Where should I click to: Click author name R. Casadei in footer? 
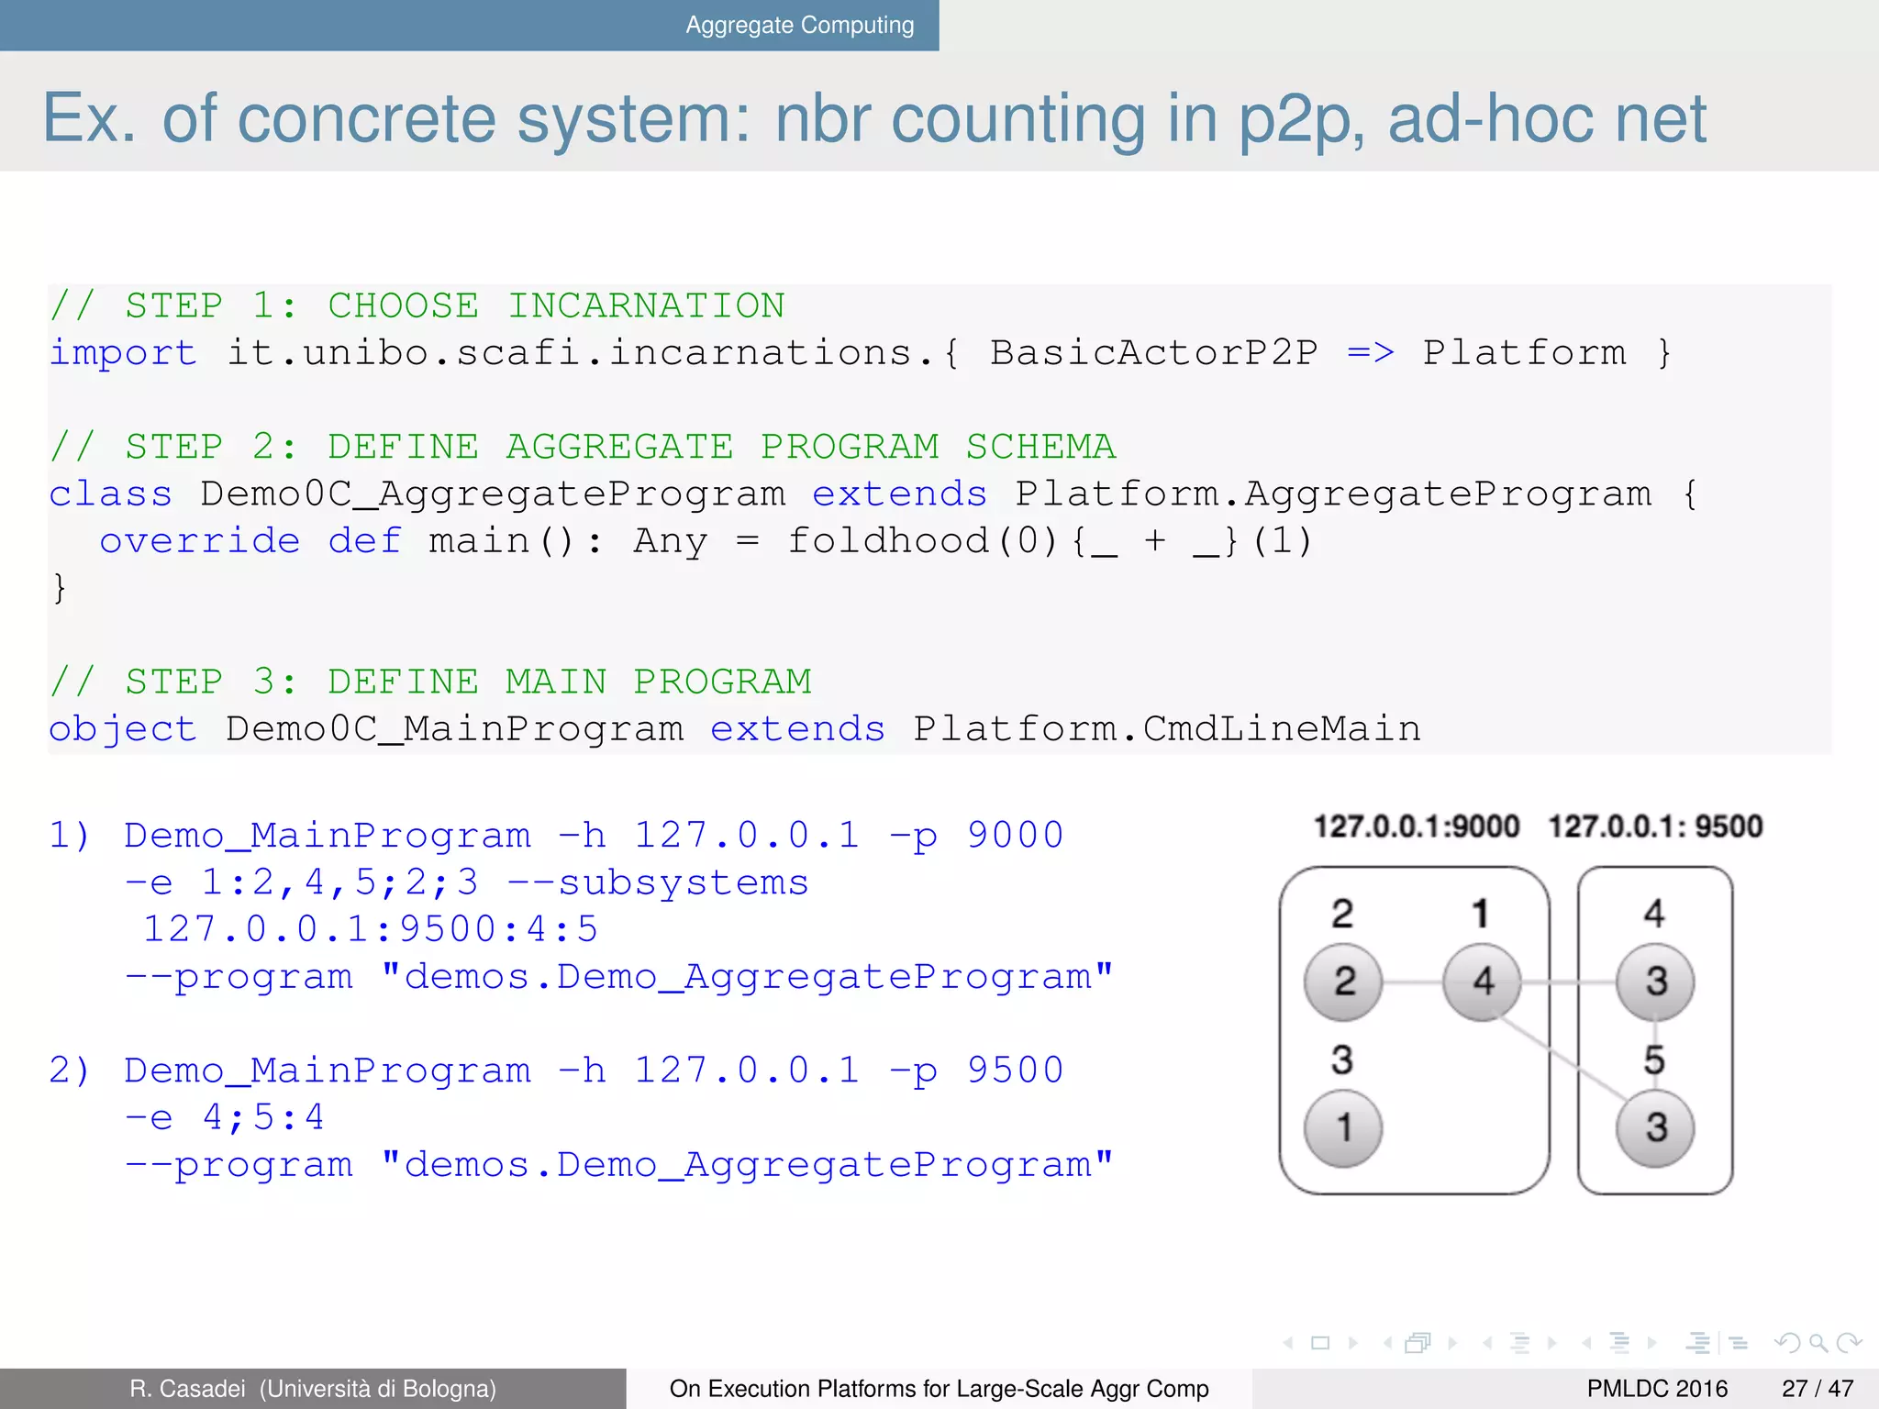pyautogui.click(x=188, y=1388)
